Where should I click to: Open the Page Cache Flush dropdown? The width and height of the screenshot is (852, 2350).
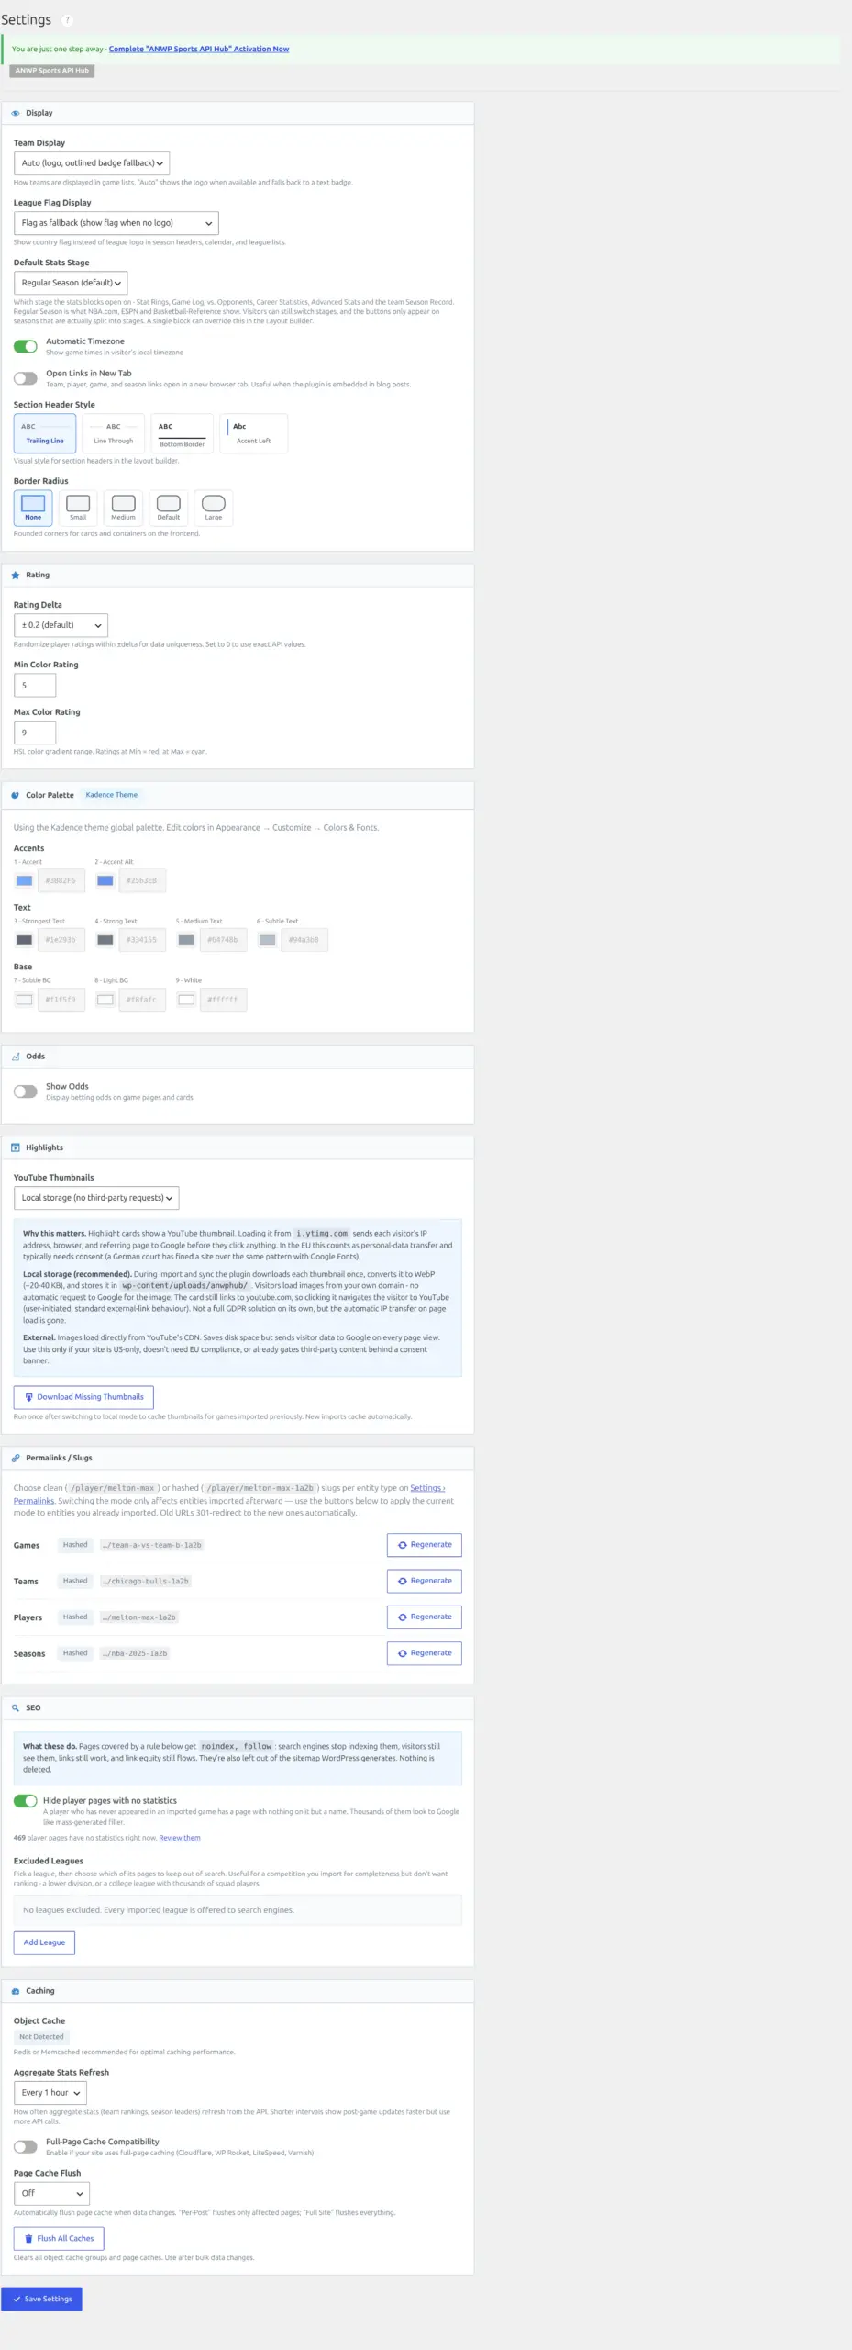point(51,2193)
